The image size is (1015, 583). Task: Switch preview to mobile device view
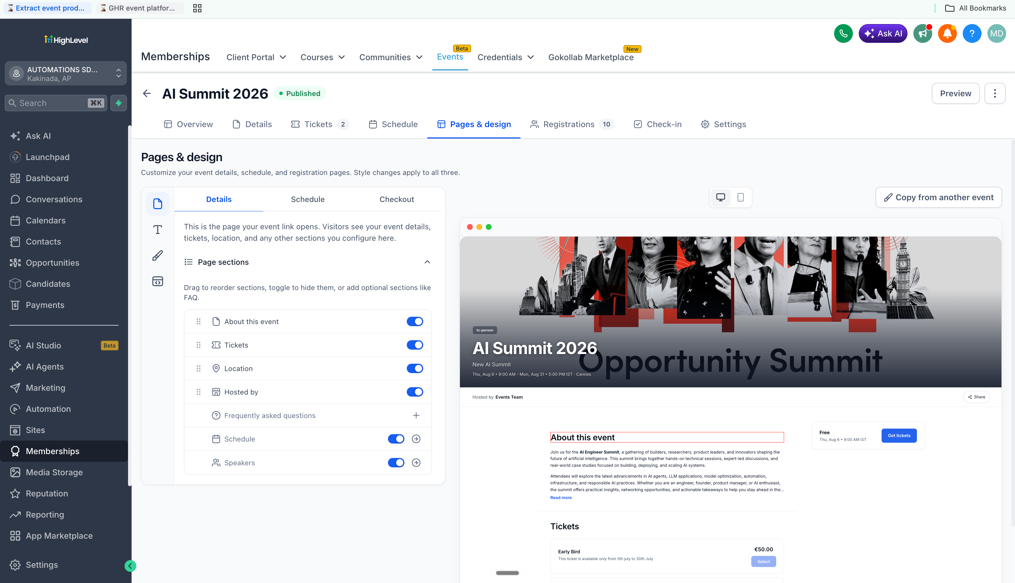click(x=741, y=197)
